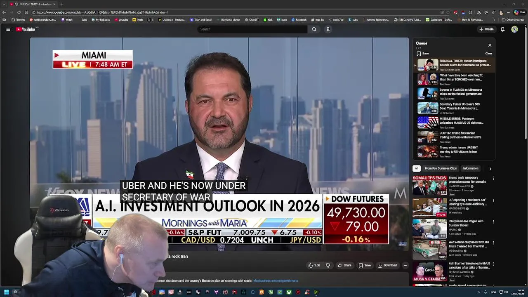Open the 'My Episodes' bookmark
Screen dimensions: 528x297
pos(101,20)
